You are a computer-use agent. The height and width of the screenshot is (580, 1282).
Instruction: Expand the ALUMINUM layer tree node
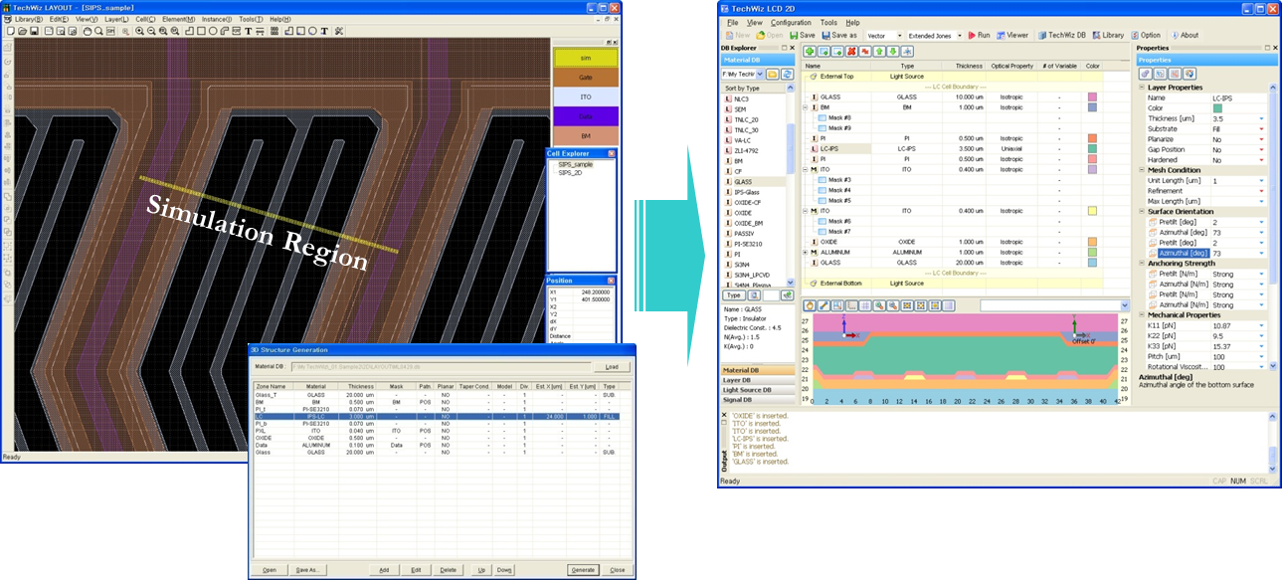click(806, 252)
